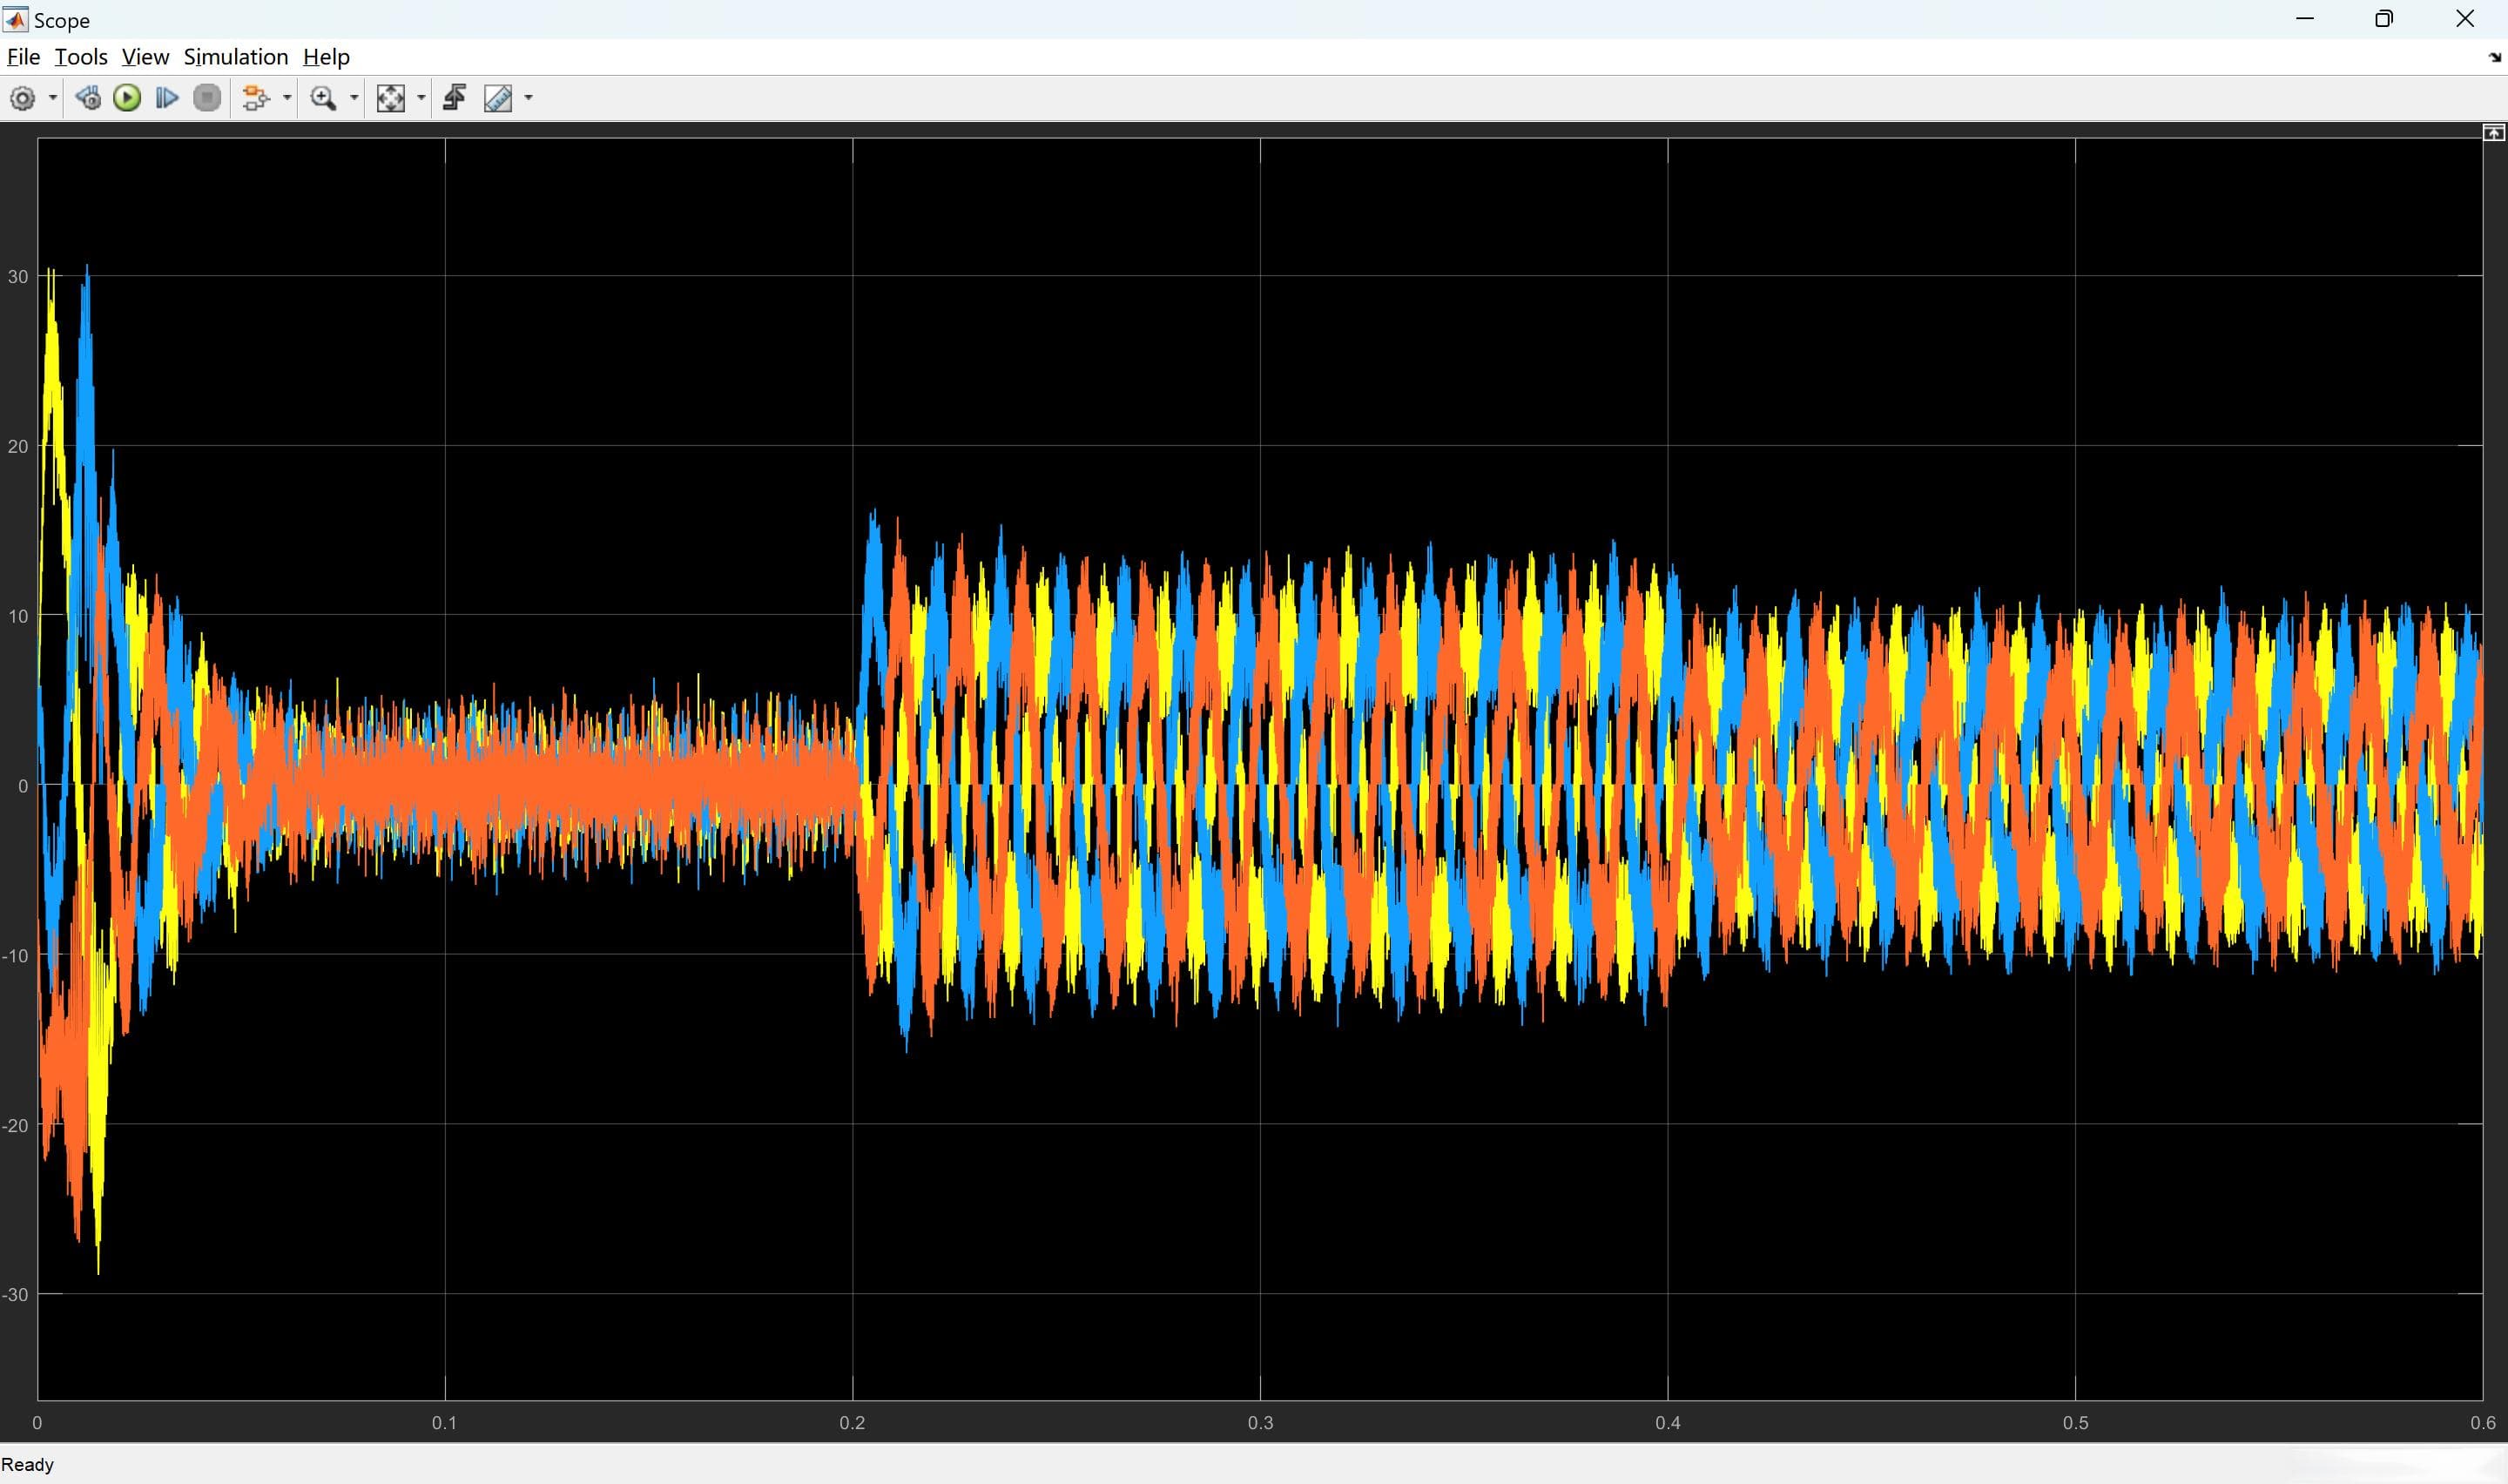Run the simulation with the green play button

pyautogui.click(x=127, y=98)
